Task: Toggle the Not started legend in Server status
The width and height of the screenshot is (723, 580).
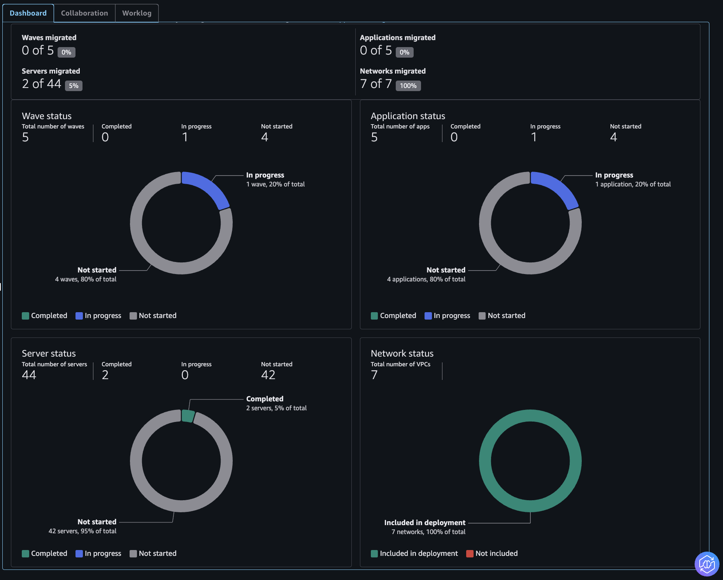Action: click(153, 553)
